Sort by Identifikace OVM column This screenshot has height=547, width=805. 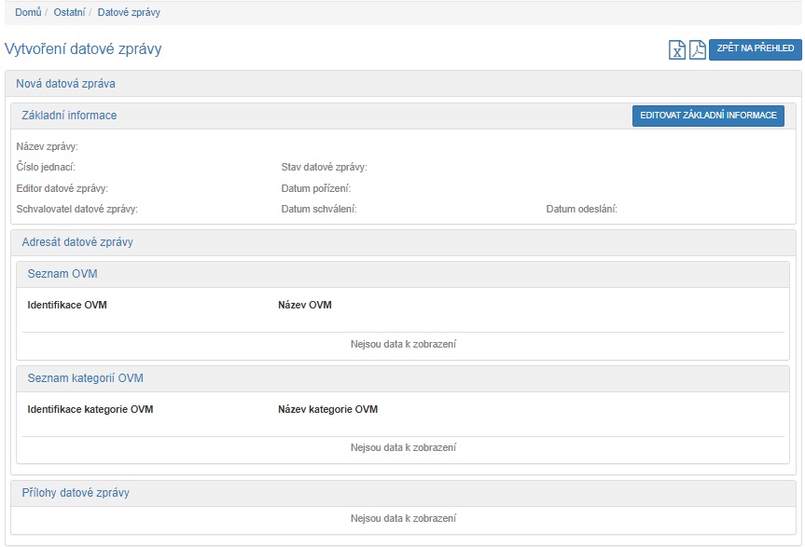[x=67, y=306]
